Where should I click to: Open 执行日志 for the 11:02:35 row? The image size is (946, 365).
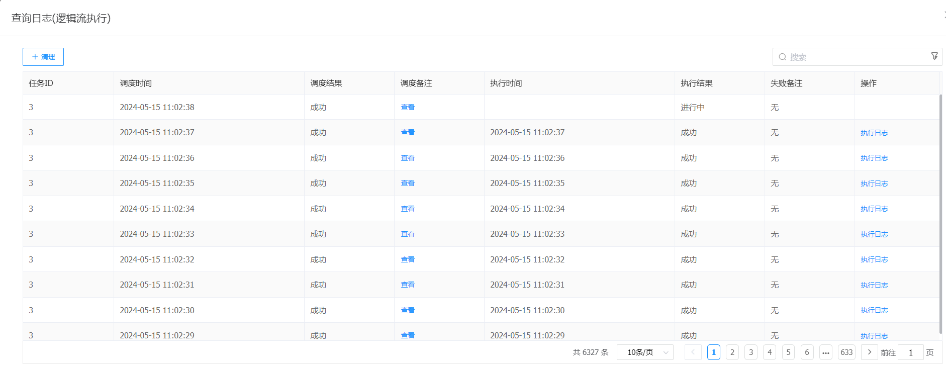pos(874,184)
